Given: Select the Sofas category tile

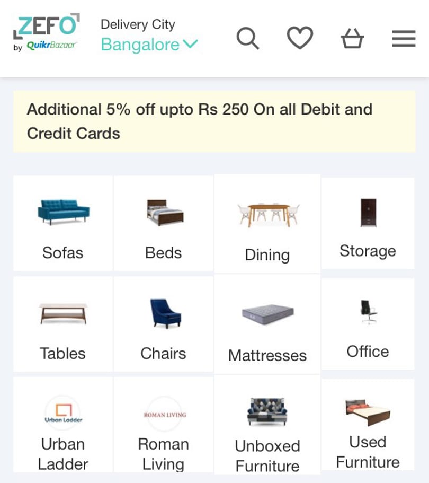Looking at the screenshot, I should pyautogui.click(x=63, y=223).
